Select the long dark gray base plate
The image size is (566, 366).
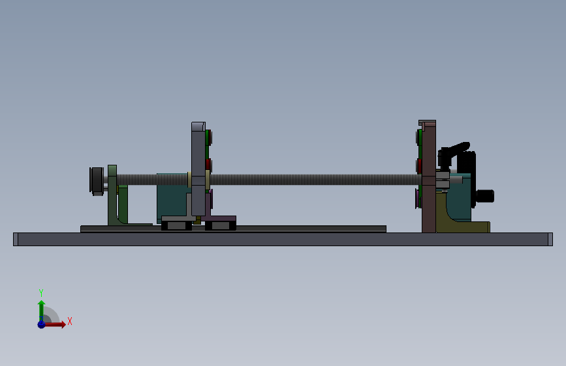(283, 239)
